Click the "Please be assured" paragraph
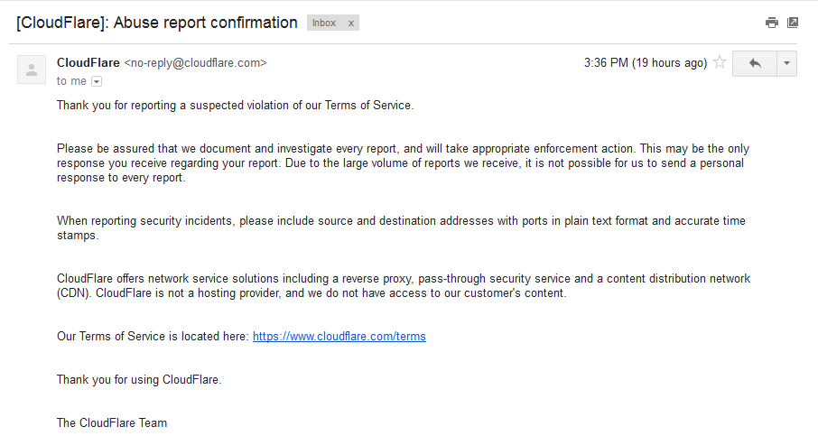This screenshot has height=436, width=818. click(403, 163)
